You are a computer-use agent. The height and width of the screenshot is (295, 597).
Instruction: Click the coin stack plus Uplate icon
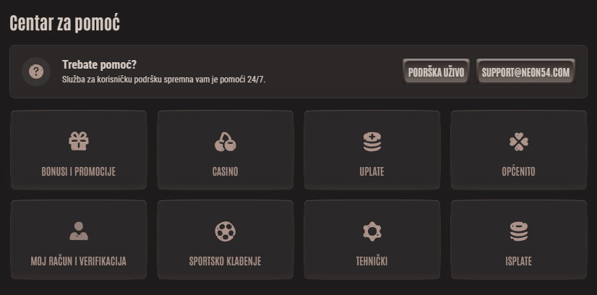coord(372,142)
